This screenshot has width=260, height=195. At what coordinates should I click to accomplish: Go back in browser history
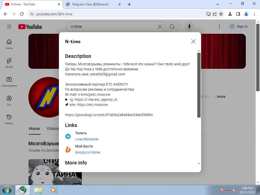click(x=6, y=14)
